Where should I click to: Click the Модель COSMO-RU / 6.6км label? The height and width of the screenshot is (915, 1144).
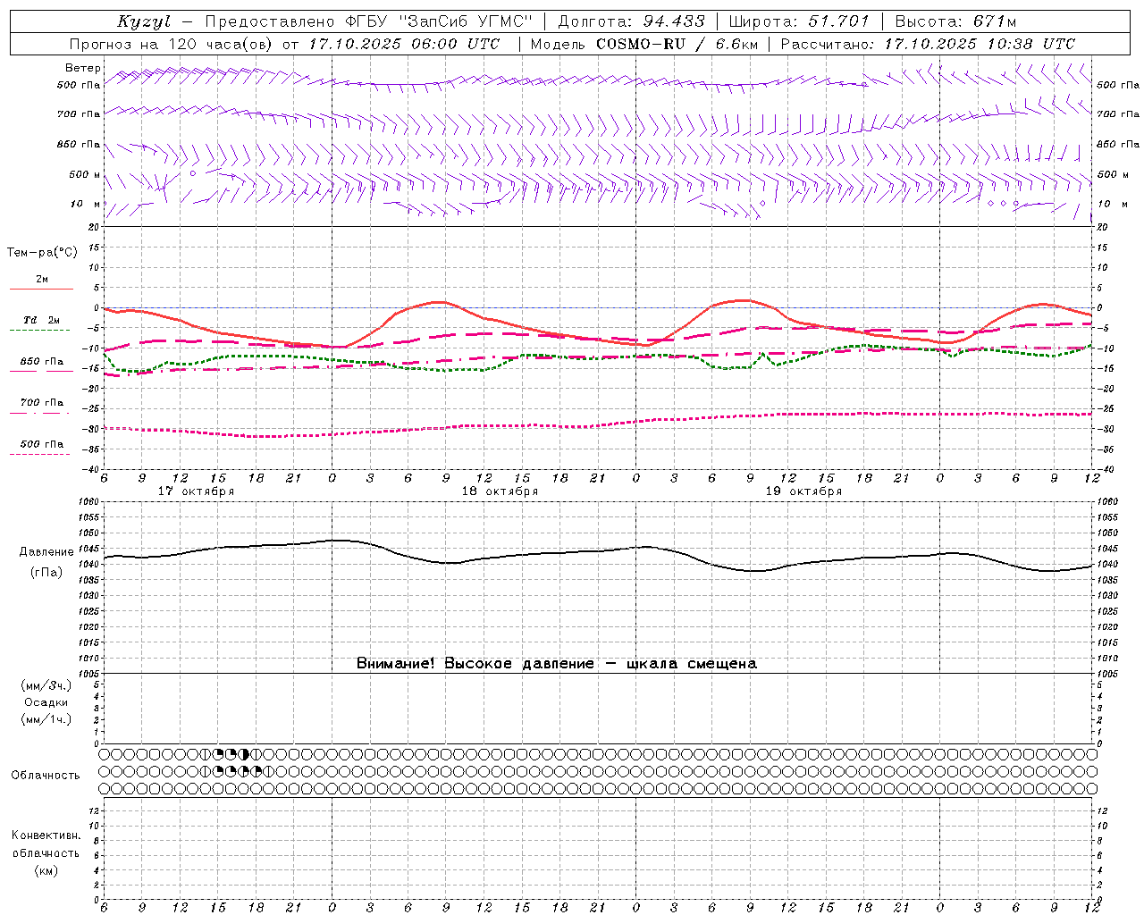click(x=643, y=44)
